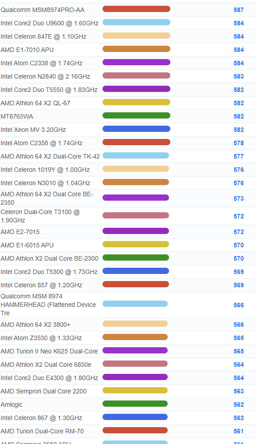Click the blue bar for Xeon MV 3.20GHz
Screen dimensions: 256x444
[136, 129]
